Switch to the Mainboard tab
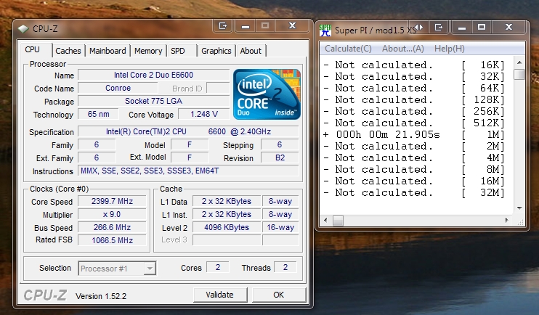Viewport: 539px width, 315px height. 108,51
